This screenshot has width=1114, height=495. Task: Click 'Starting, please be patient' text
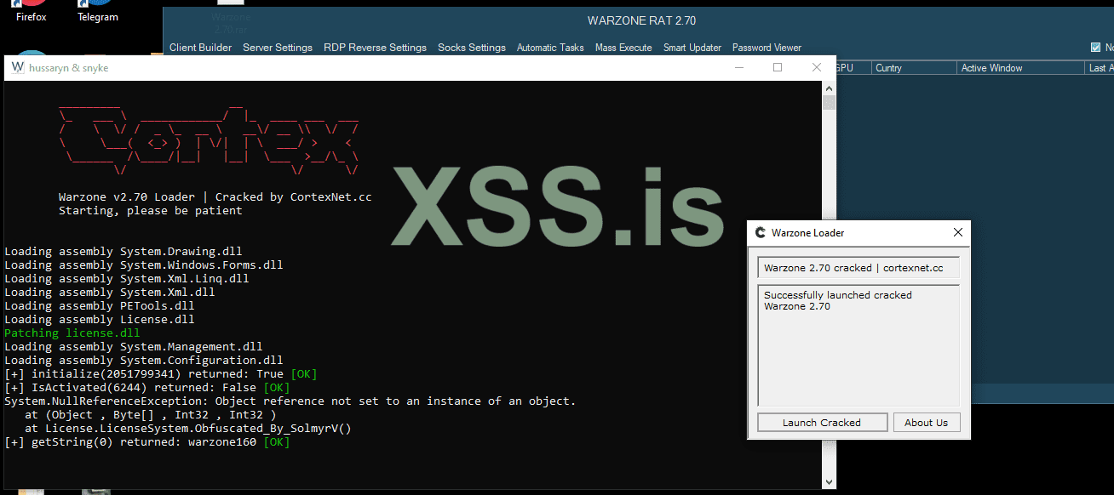(x=150, y=211)
